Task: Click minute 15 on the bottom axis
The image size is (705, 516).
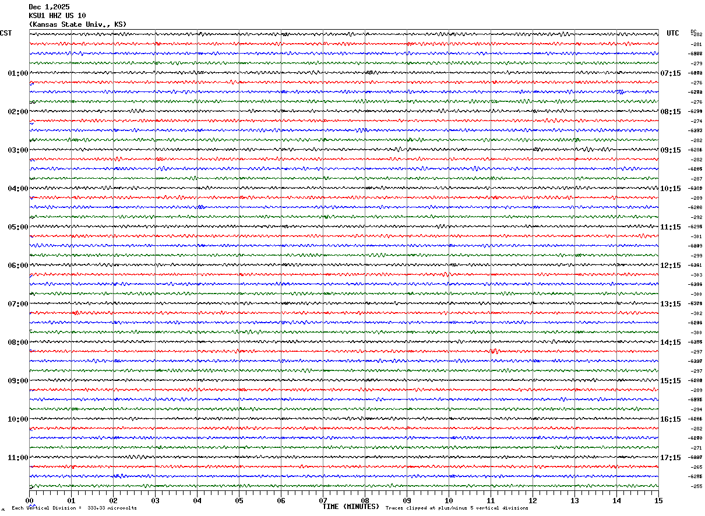Action: [658, 500]
